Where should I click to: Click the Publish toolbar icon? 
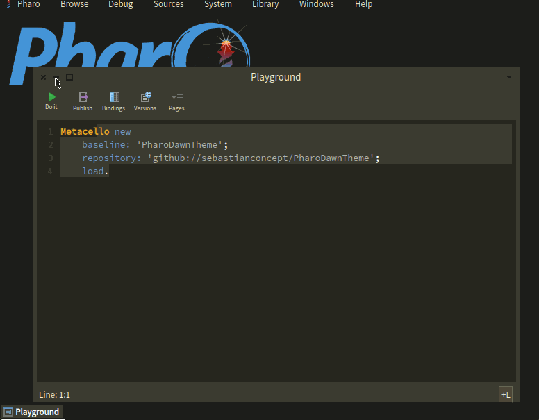click(x=83, y=101)
